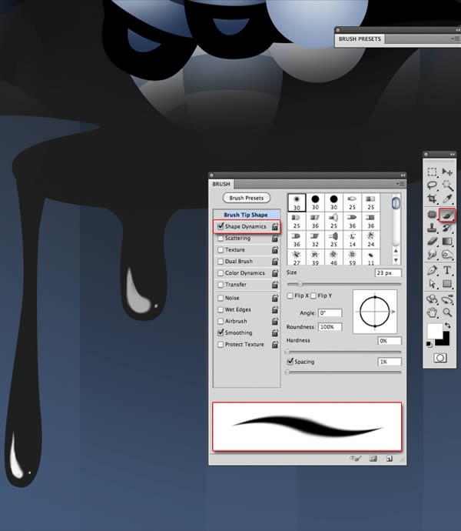The height and width of the screenshot is (531, 461).
Task: Swap foreground and background colors
Action: click(x=448, y=326)
